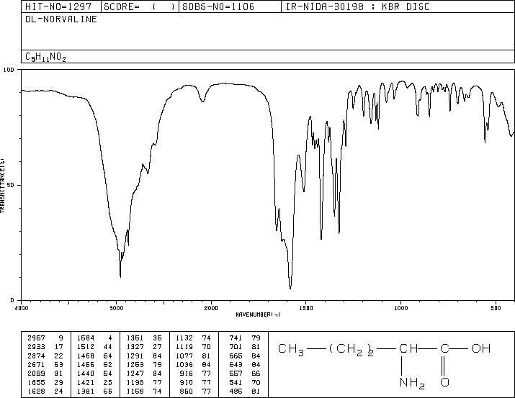This screenshot has width=515, height=398.
Task: Click the 2874 peak table entry
Action: click(x=37, y=356)
